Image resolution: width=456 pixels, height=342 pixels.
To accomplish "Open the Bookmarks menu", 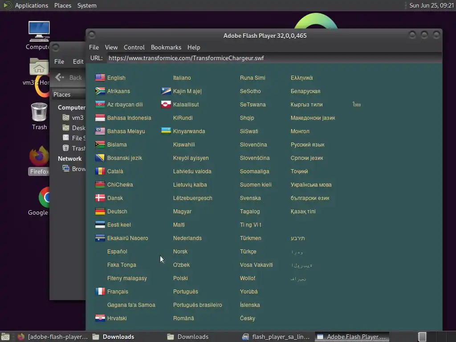I will point(166,47).
